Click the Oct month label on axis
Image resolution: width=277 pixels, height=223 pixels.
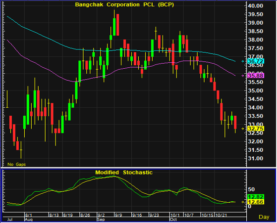click(173, 220)
